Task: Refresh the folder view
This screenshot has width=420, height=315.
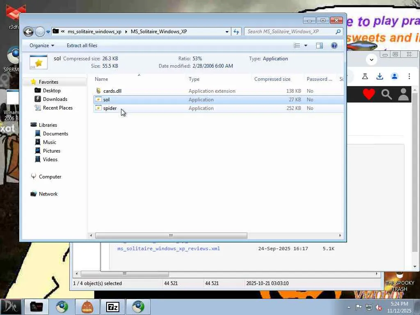Action: coord(236,32)
